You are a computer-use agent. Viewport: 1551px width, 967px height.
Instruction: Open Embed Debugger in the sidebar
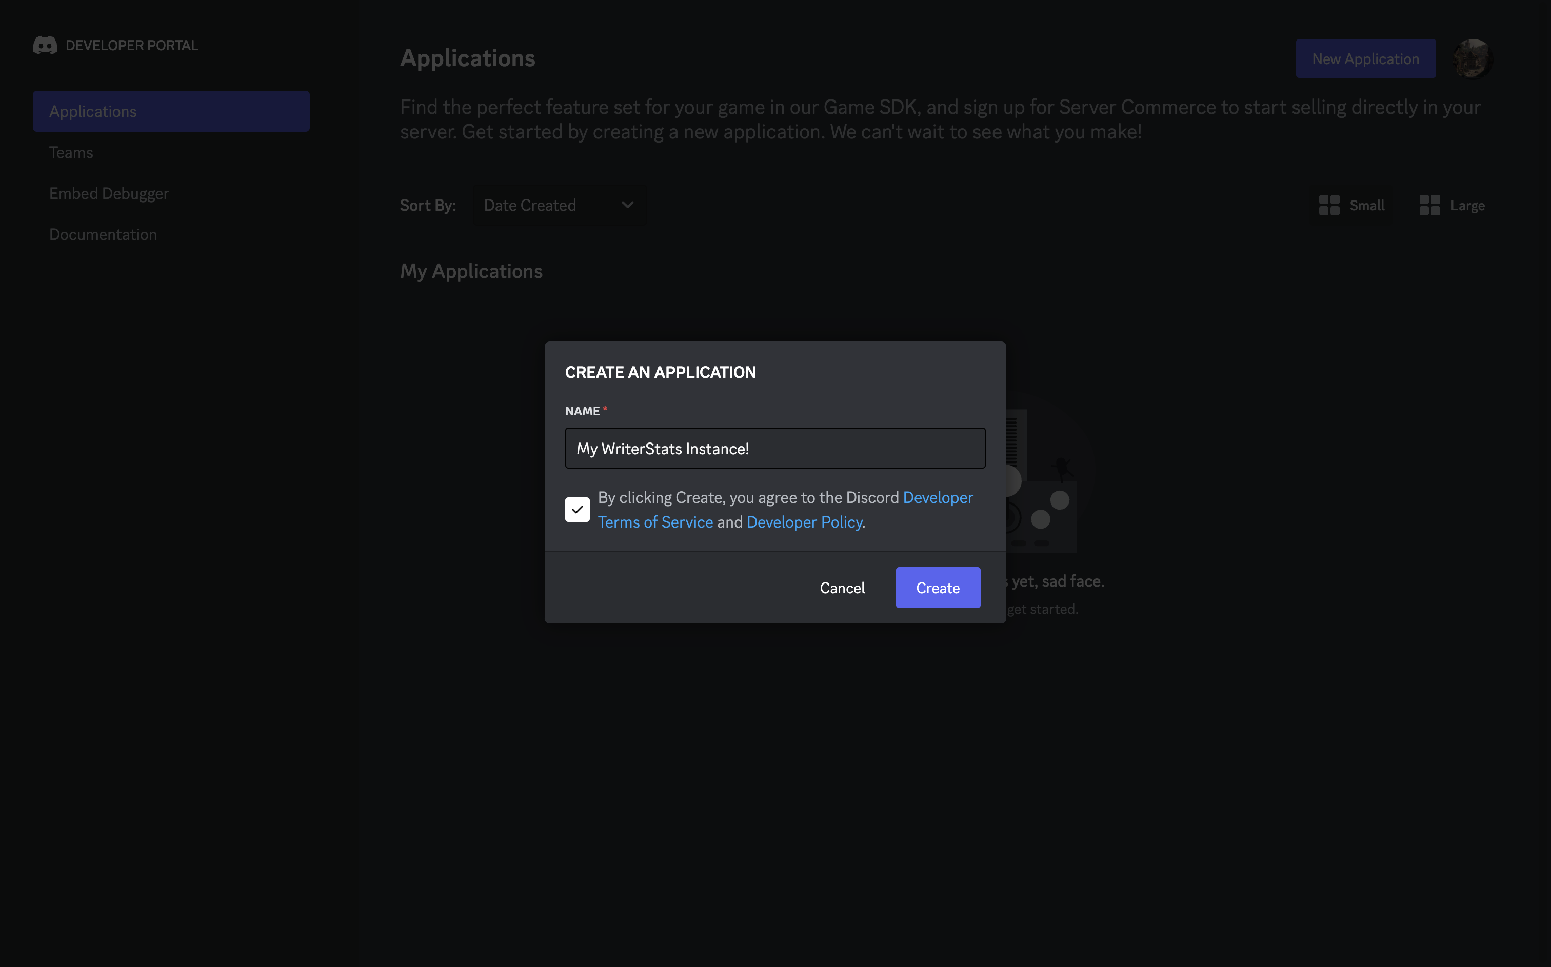click(x=171, y=193)
